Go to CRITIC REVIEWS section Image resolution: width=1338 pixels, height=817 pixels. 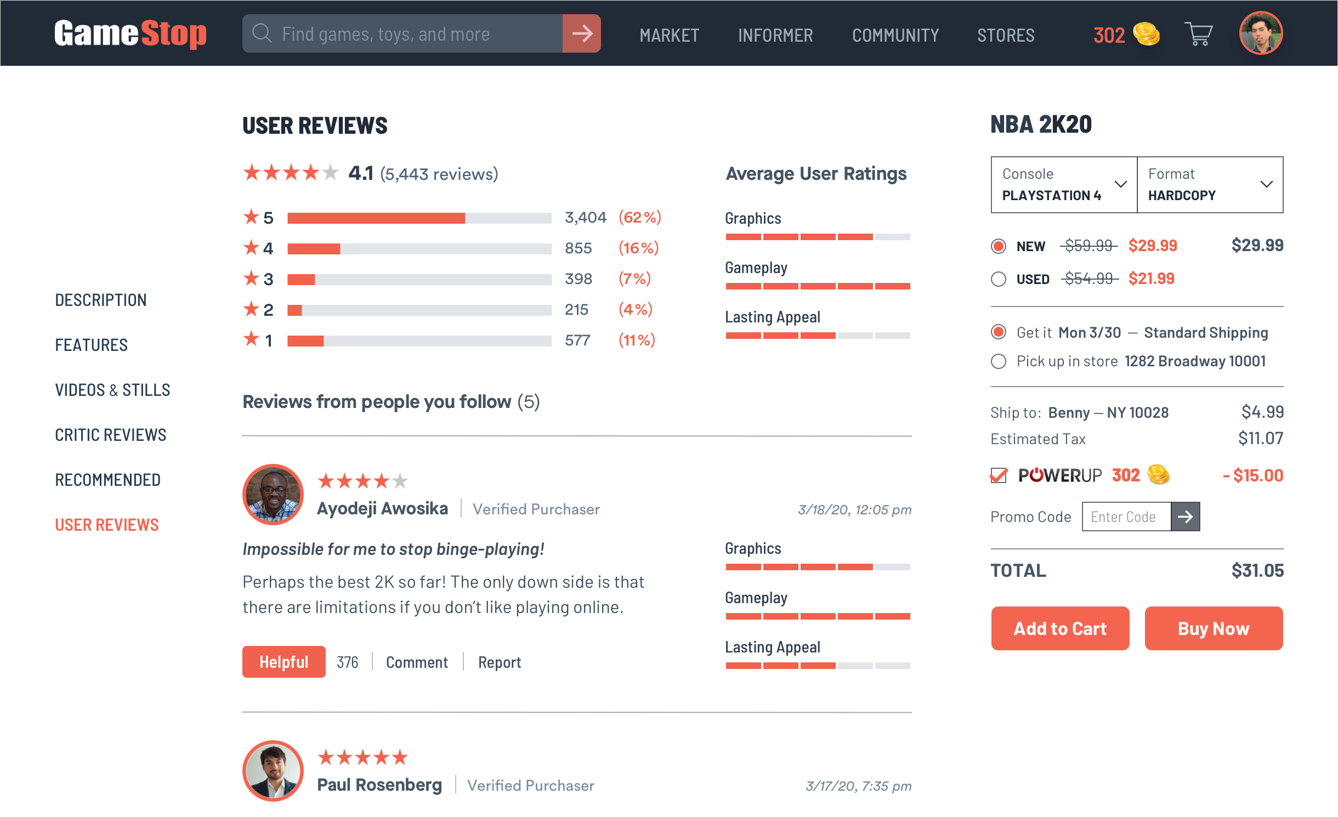tap(110, 435)
